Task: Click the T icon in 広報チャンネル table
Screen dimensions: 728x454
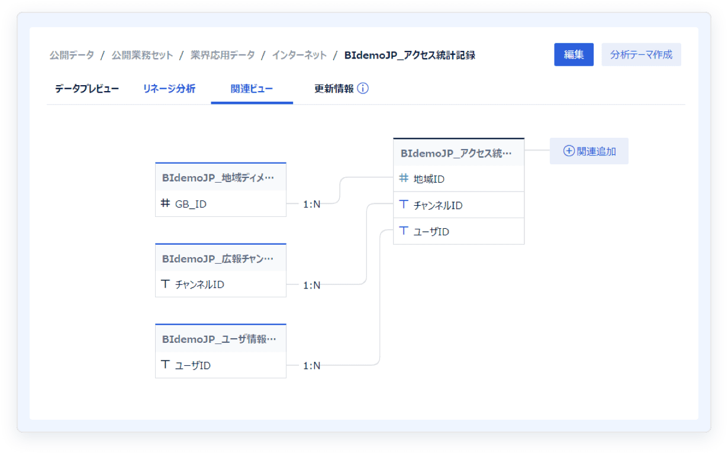Action: (x=165, y=285)
